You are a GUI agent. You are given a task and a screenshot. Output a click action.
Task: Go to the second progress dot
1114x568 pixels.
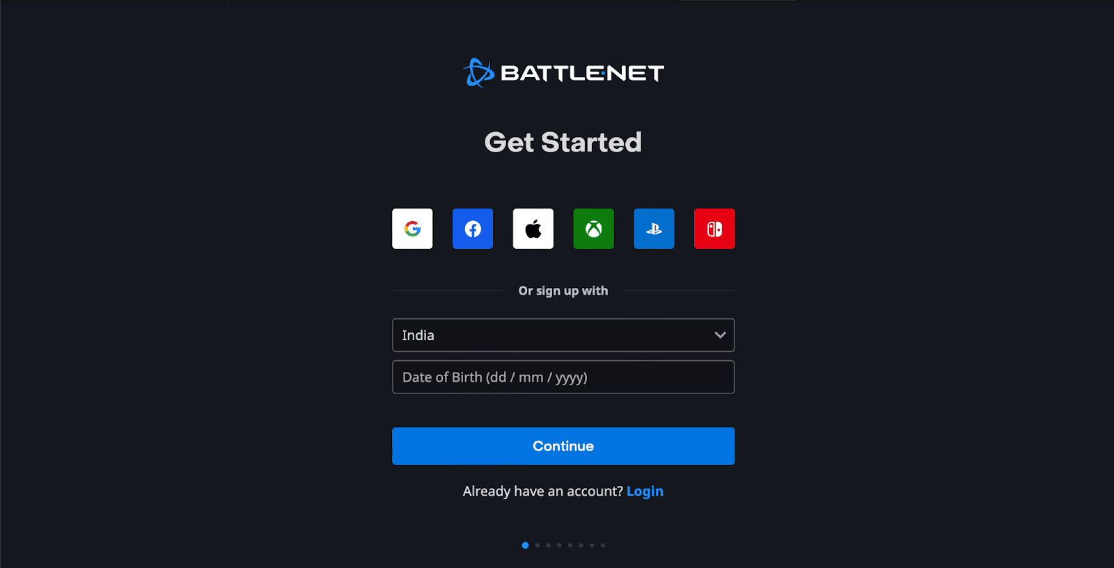538,545
